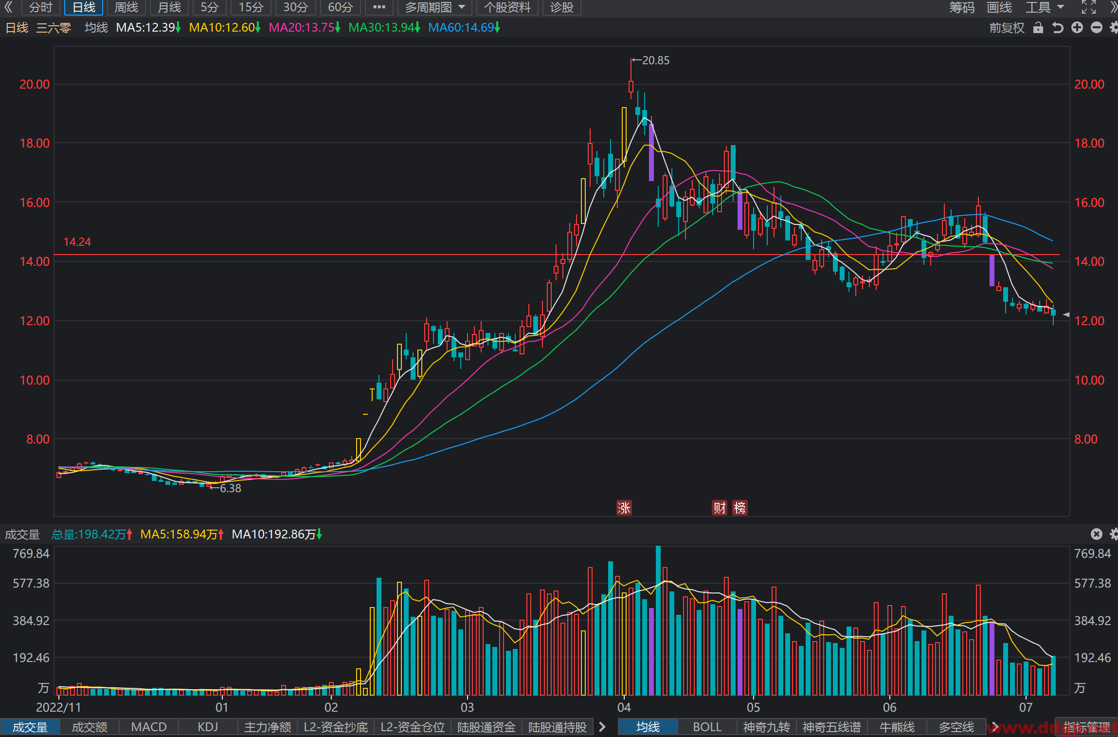Zoom in chart with plus icon
Viewport: 1118px width, 737px height.
pos(1077,28)
